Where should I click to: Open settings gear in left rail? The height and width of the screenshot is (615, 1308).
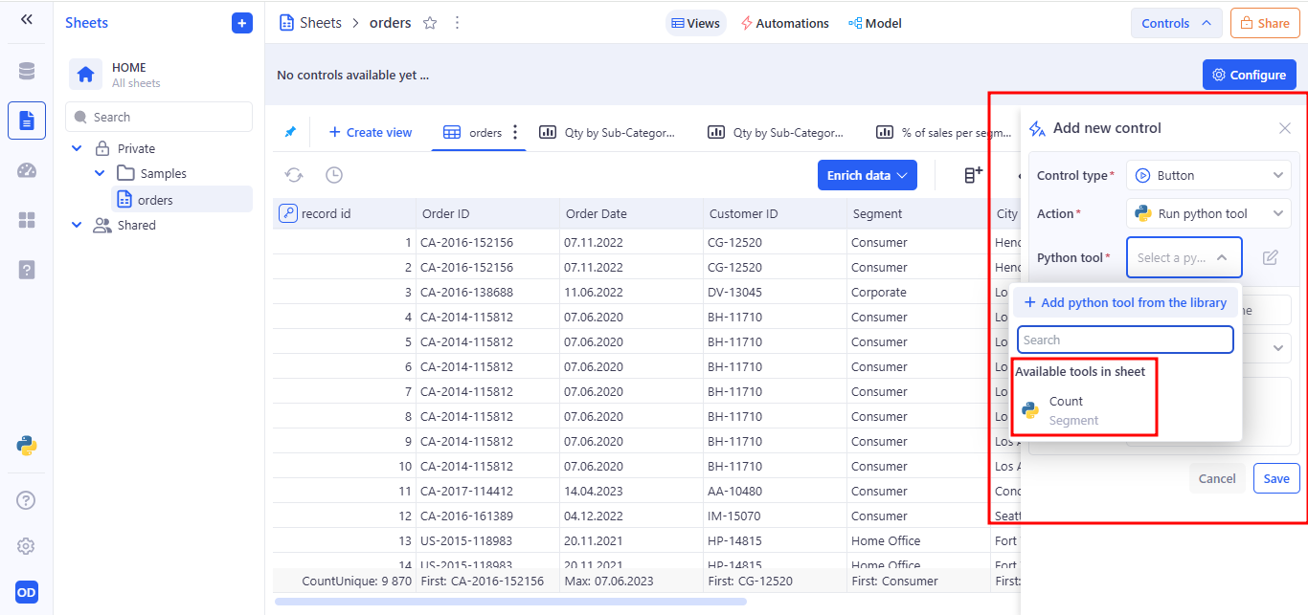tap(27, 546)
